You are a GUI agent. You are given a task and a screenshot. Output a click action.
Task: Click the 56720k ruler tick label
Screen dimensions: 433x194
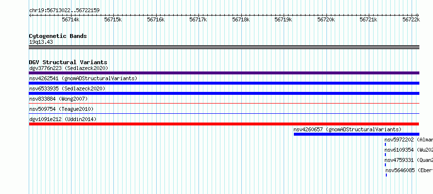point(326,19)
